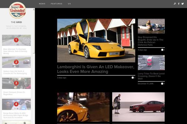Click comment bubble on lorry story
This screenshot has width=187, height=124.
tap(162, 84)
